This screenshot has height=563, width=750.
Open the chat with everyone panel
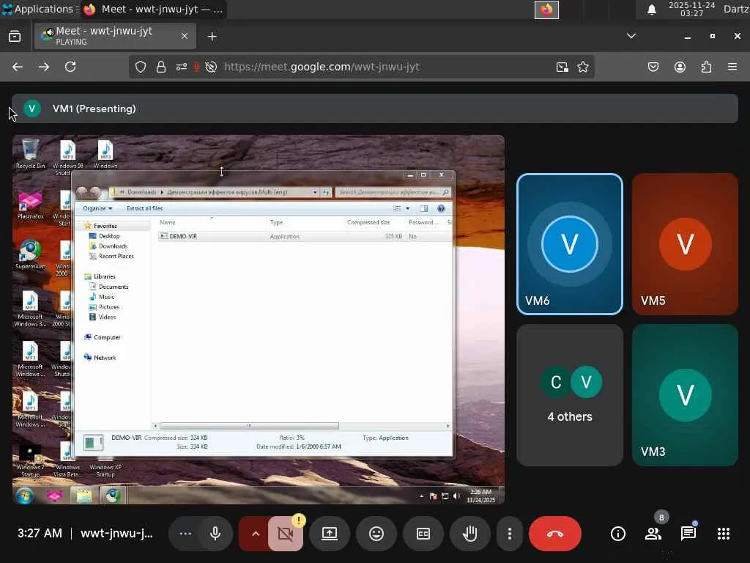688,534
